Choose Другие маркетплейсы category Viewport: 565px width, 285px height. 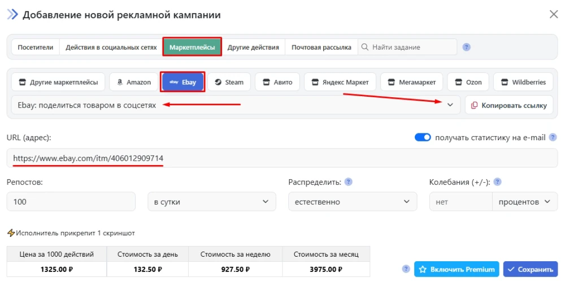(x=58, y=82)
